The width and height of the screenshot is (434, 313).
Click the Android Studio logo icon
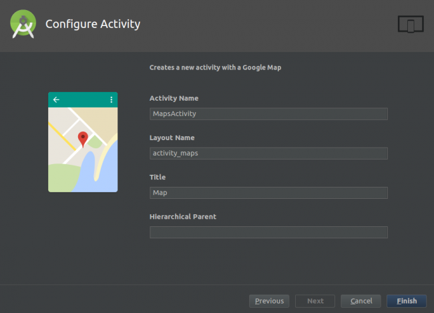tap(23, 24)
